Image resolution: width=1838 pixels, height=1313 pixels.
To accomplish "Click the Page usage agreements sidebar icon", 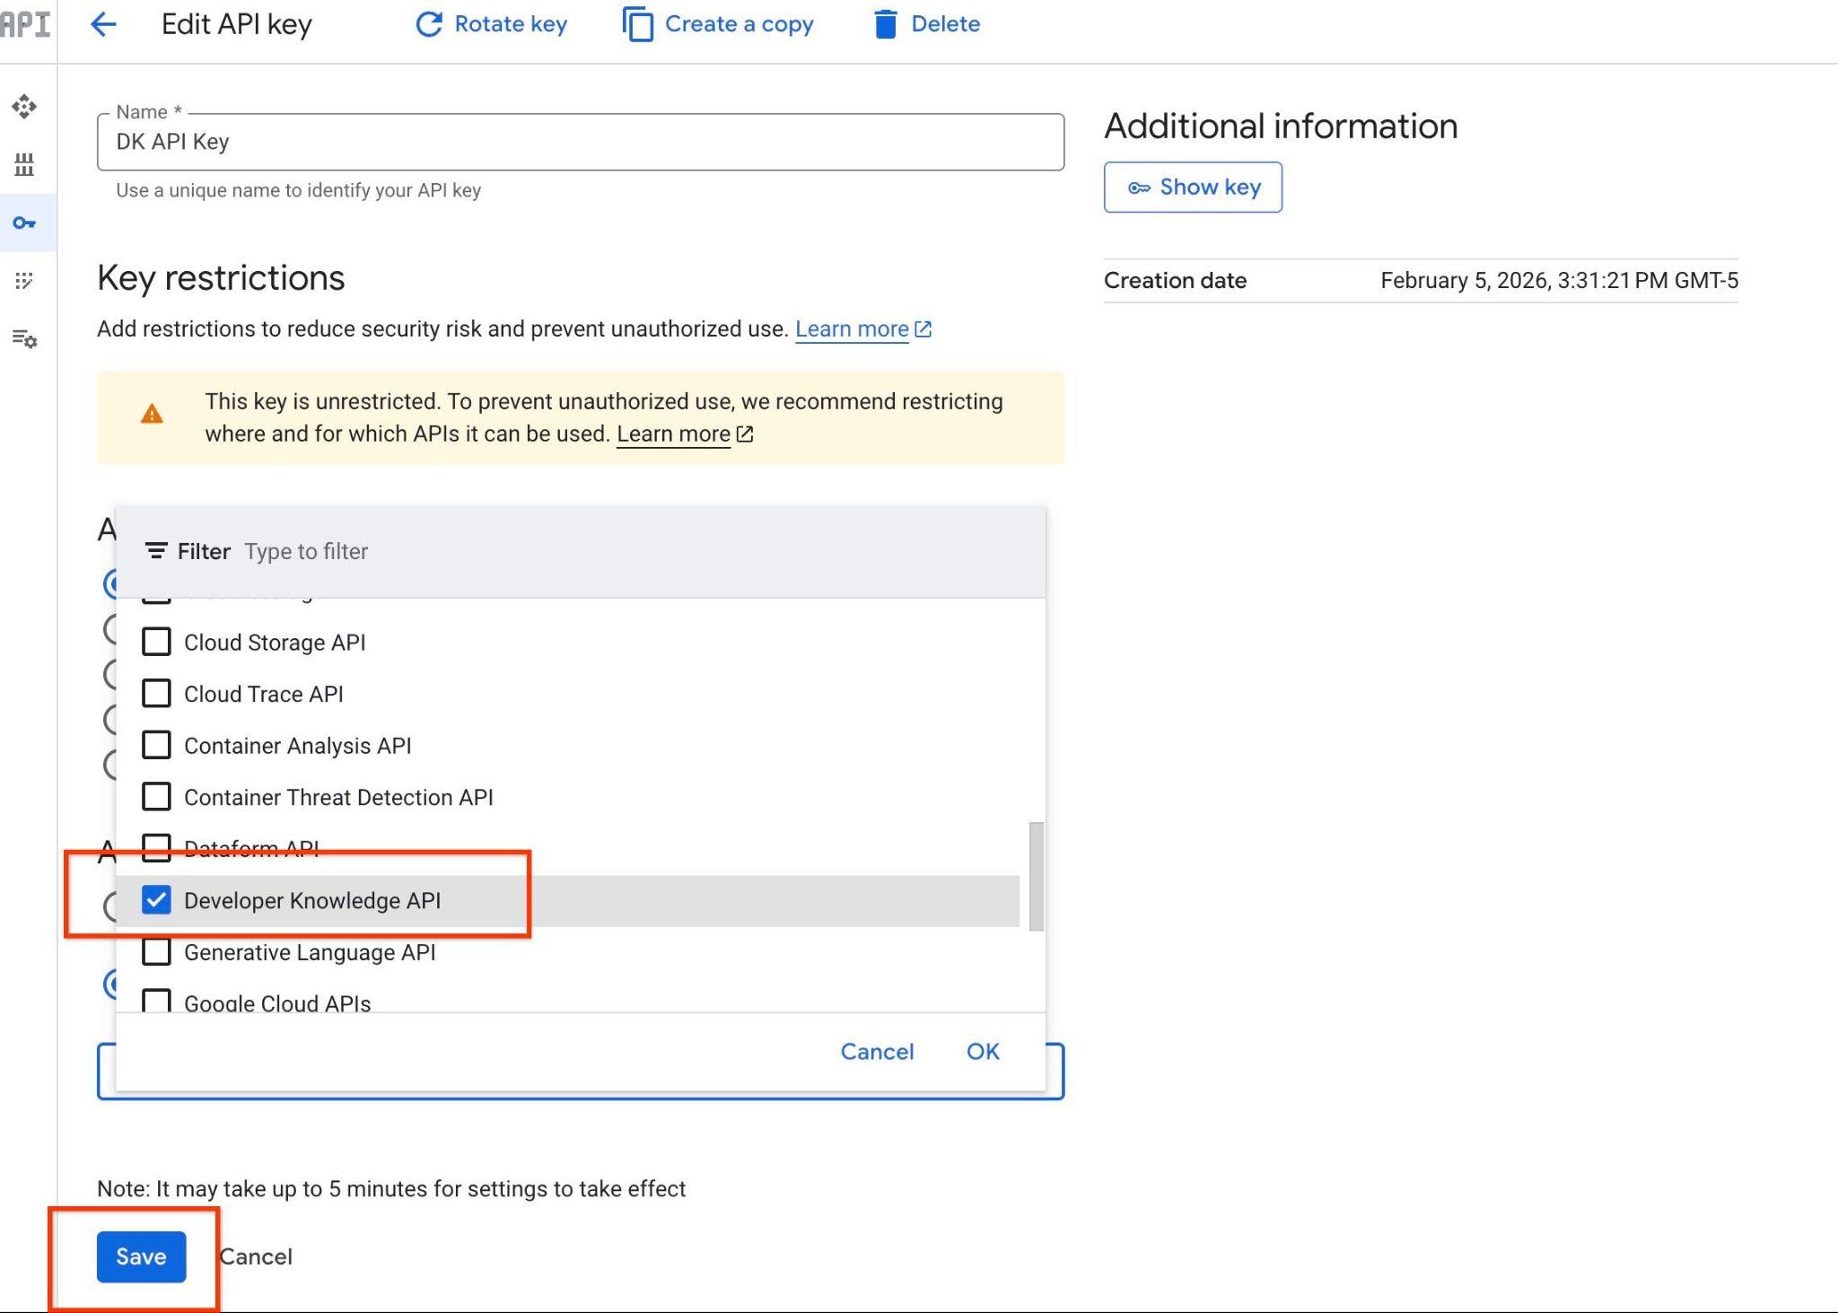I will pyautogui.click(x=24, y=338).
